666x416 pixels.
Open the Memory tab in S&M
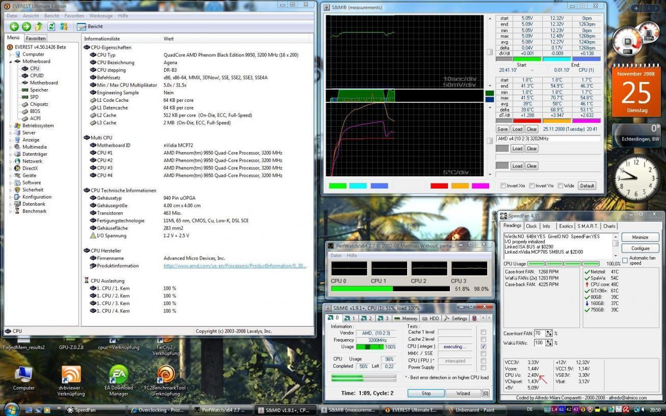[x=406, y=318]
